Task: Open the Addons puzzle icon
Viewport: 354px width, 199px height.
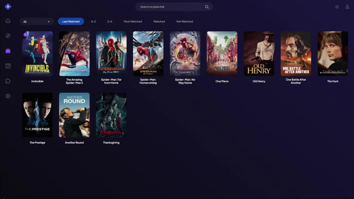Action: pyautogui.click(x=8, y=81)
